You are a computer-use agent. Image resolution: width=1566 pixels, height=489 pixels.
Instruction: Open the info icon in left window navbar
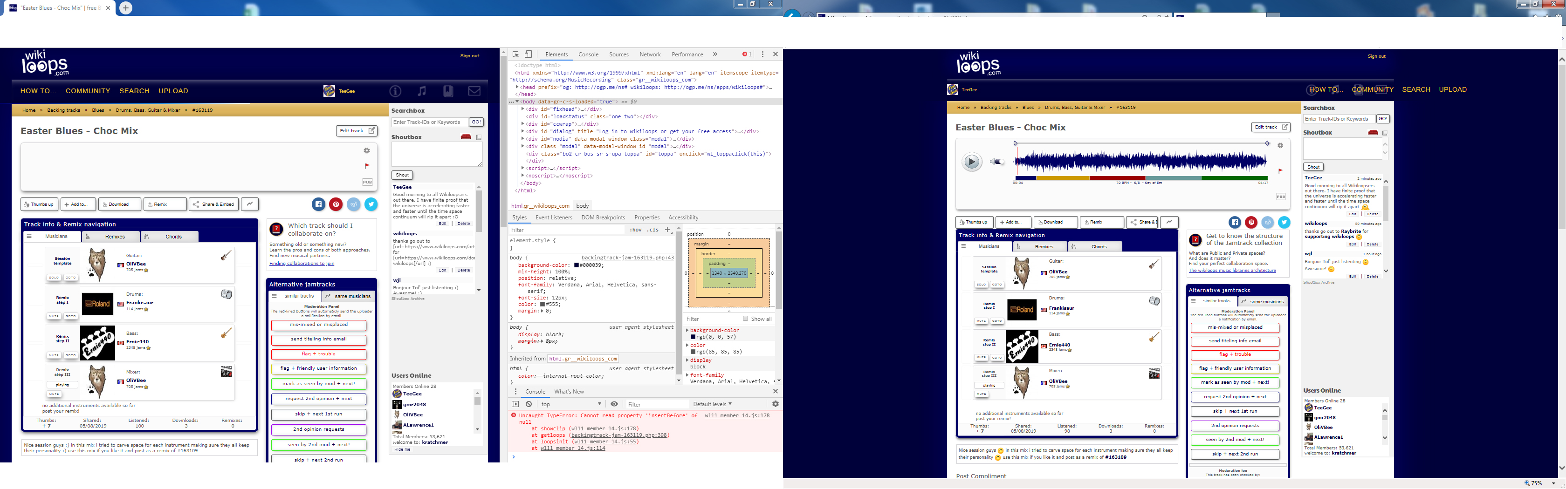click(395, 91)
